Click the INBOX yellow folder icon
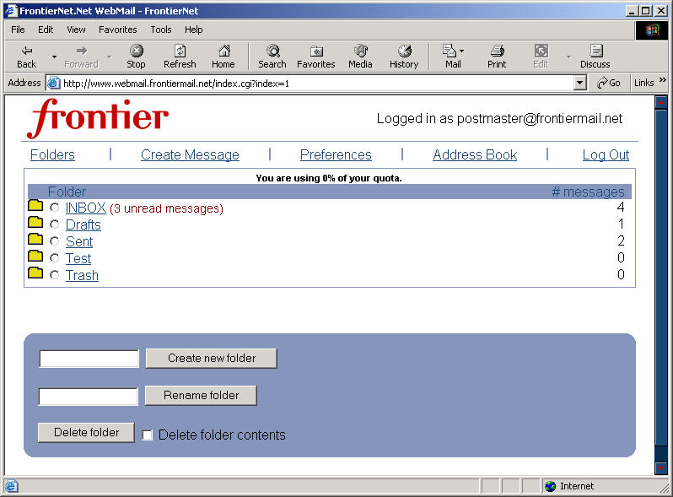 click(35, 205)
